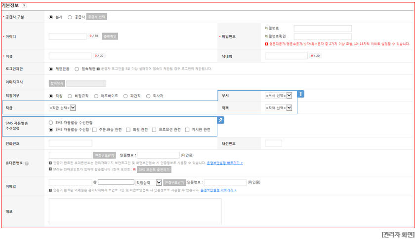Image resolution: width=417 pixels, height=239 pixels.
Task: Focus the email ID field before @
Action: 71,182
